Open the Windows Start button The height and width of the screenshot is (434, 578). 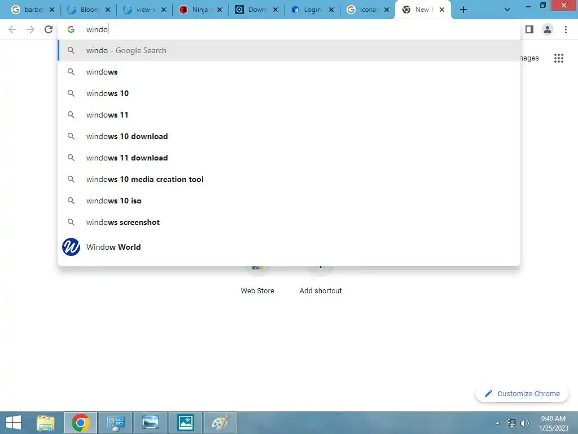(14, 423)
